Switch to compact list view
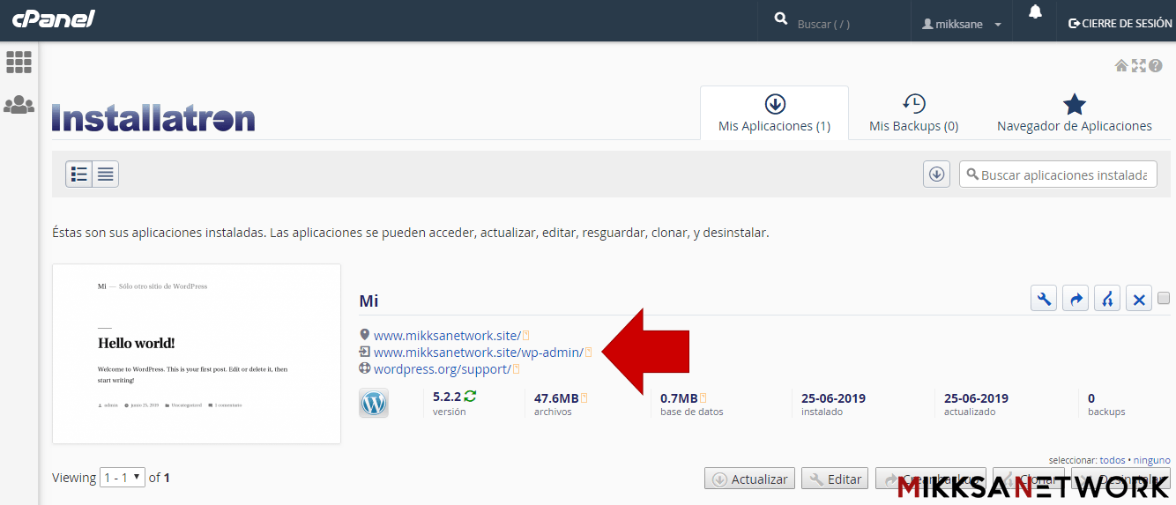This screenshot has width=1176, height=505. 106,175
